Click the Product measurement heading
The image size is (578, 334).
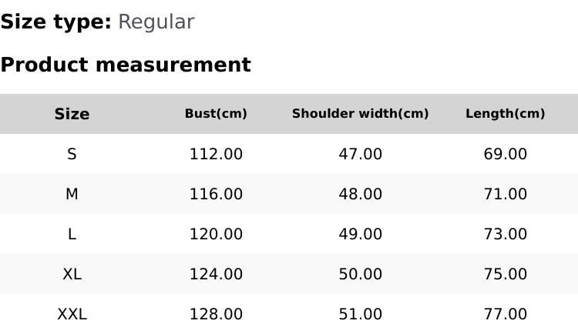[x=126, y=65]
